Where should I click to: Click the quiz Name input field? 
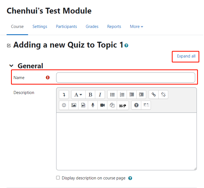click(126, 78)
